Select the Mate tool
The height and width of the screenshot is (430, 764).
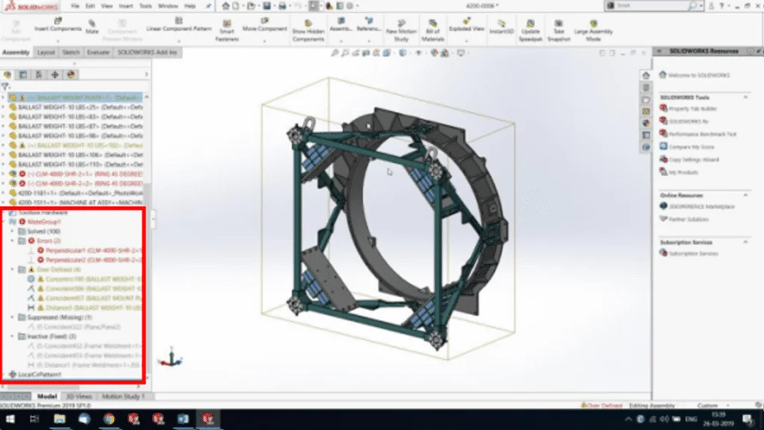click(x=92, y=26)
